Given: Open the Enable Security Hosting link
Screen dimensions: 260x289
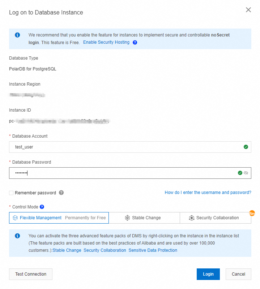Looking at the screenshot, I should (x=106, y=42).
